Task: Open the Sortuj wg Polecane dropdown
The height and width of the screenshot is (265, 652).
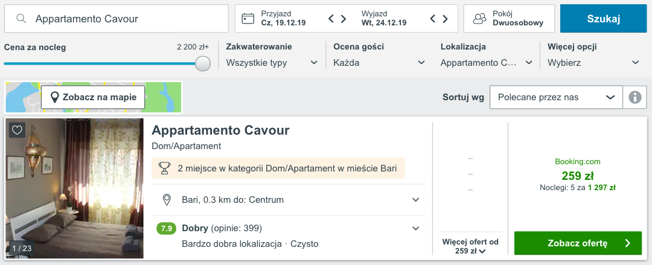Action: [x=555, y=97]
